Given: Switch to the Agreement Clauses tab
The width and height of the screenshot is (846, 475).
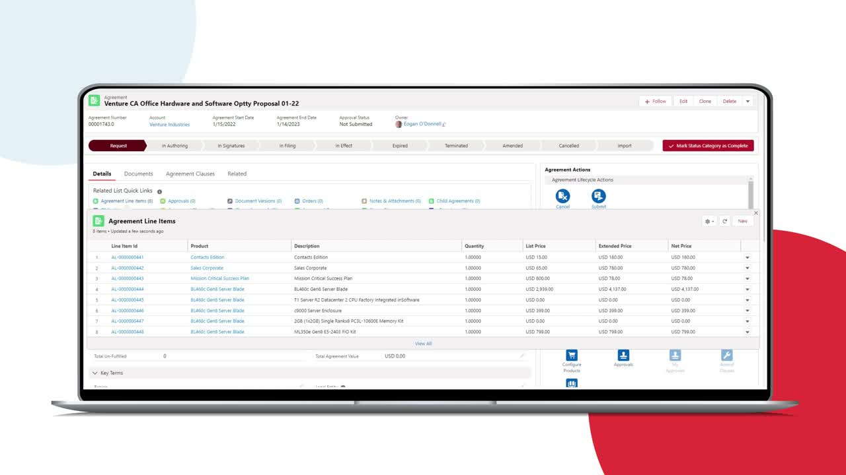Looking at the screenshot, I should coord(190,174).
